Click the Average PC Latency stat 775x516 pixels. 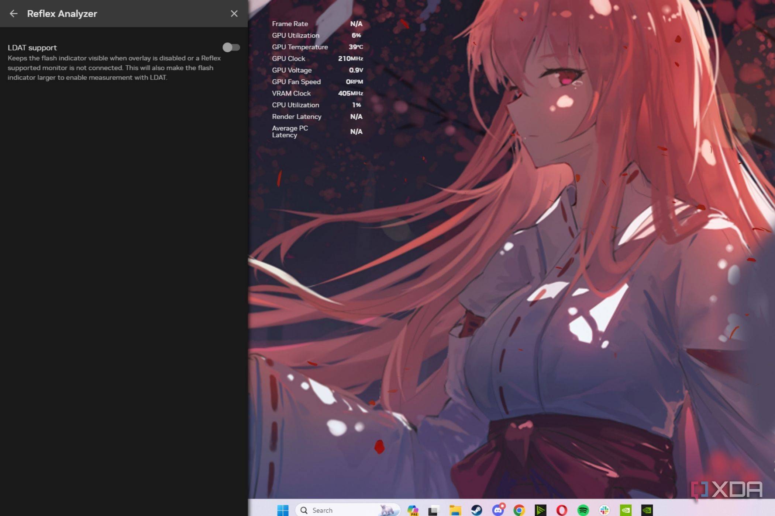pos(317,132)
